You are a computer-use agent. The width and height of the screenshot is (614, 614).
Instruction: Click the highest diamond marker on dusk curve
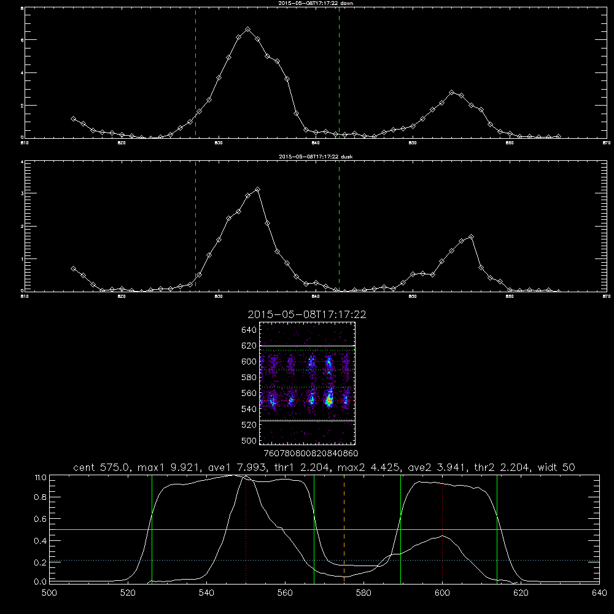click(257, 190)
